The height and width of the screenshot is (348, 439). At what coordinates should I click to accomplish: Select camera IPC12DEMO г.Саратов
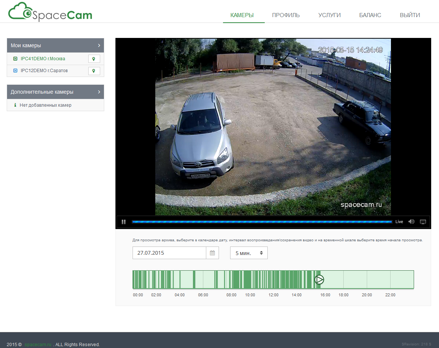coord(44,71)
